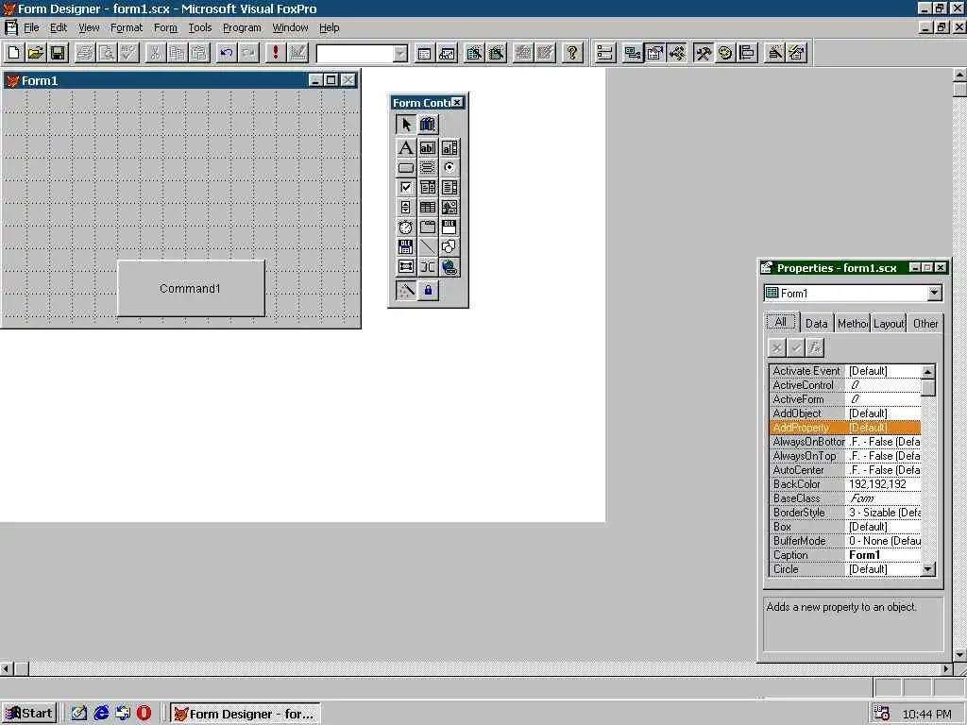967x725 pixels.
Task: Click the Windows Start button
Action: [29, 714]
